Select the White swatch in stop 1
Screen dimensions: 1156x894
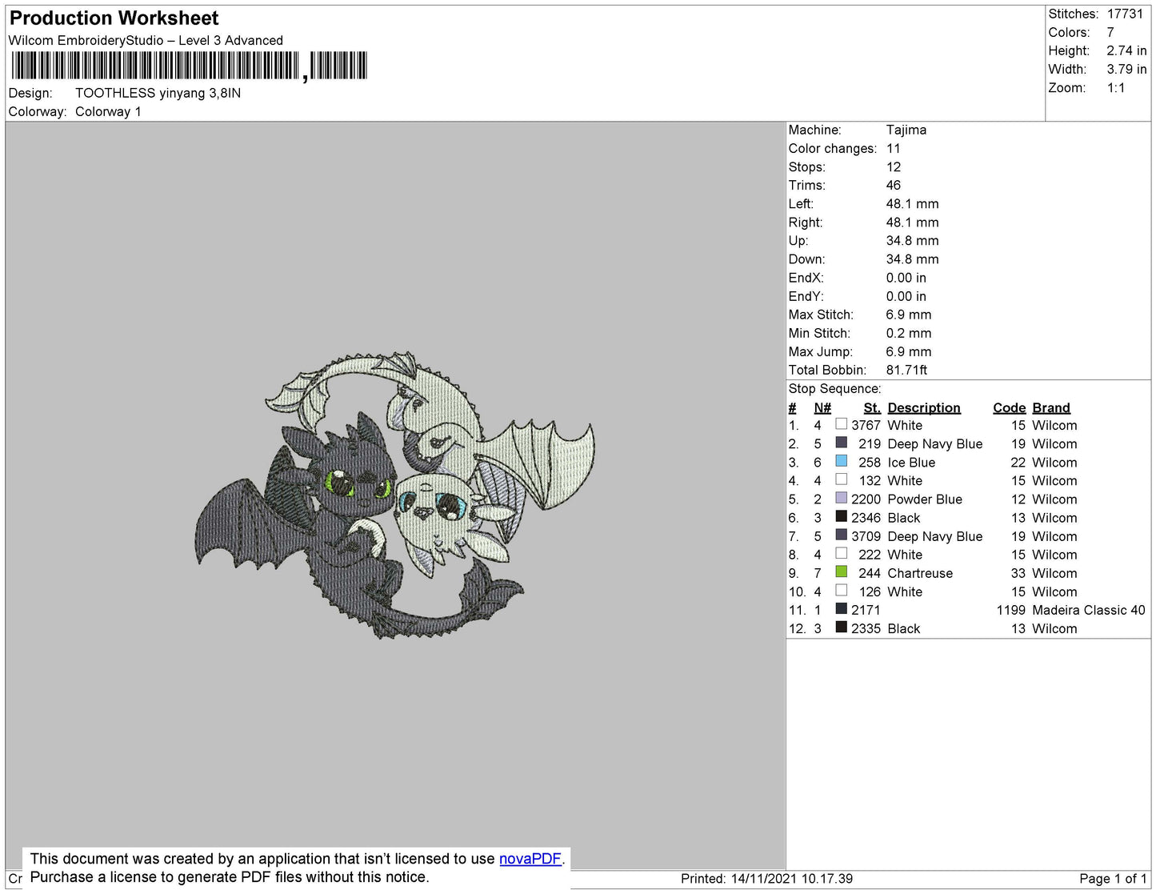point(841,425)
